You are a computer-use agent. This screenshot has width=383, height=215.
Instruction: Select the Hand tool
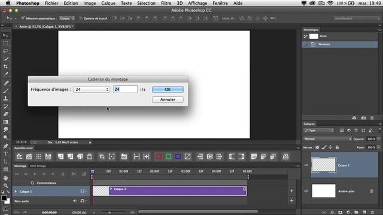pos(5,178)
